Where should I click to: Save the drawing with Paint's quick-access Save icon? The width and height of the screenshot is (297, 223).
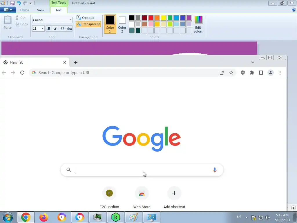pos(12,3)
